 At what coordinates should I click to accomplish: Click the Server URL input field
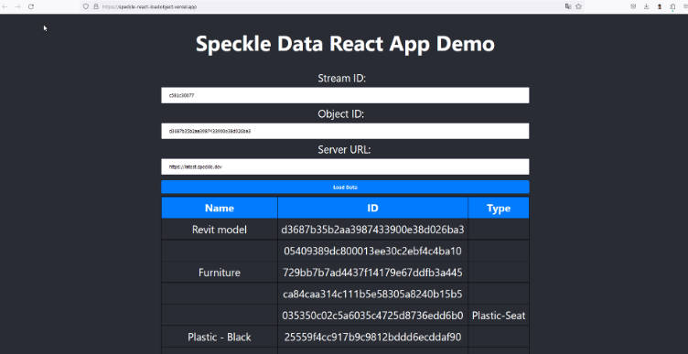point(345,166)
